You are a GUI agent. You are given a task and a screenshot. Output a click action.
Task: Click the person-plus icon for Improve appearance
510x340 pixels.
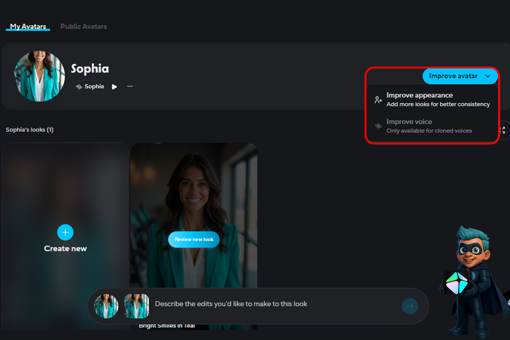pyautogui.click(x=378, y=100)
